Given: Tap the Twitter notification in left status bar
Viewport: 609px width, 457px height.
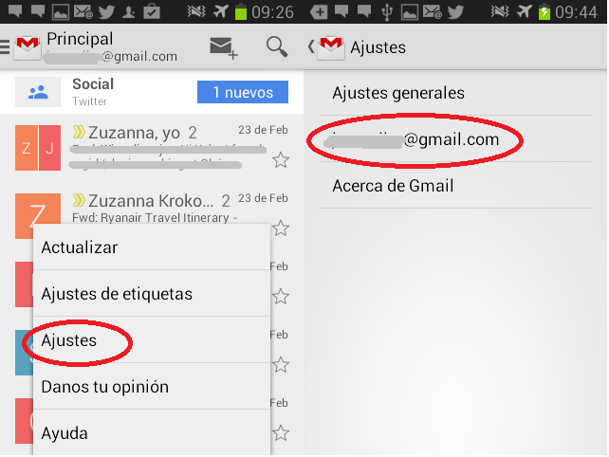Looking at the screenshot, I should [x=106, y=11].
